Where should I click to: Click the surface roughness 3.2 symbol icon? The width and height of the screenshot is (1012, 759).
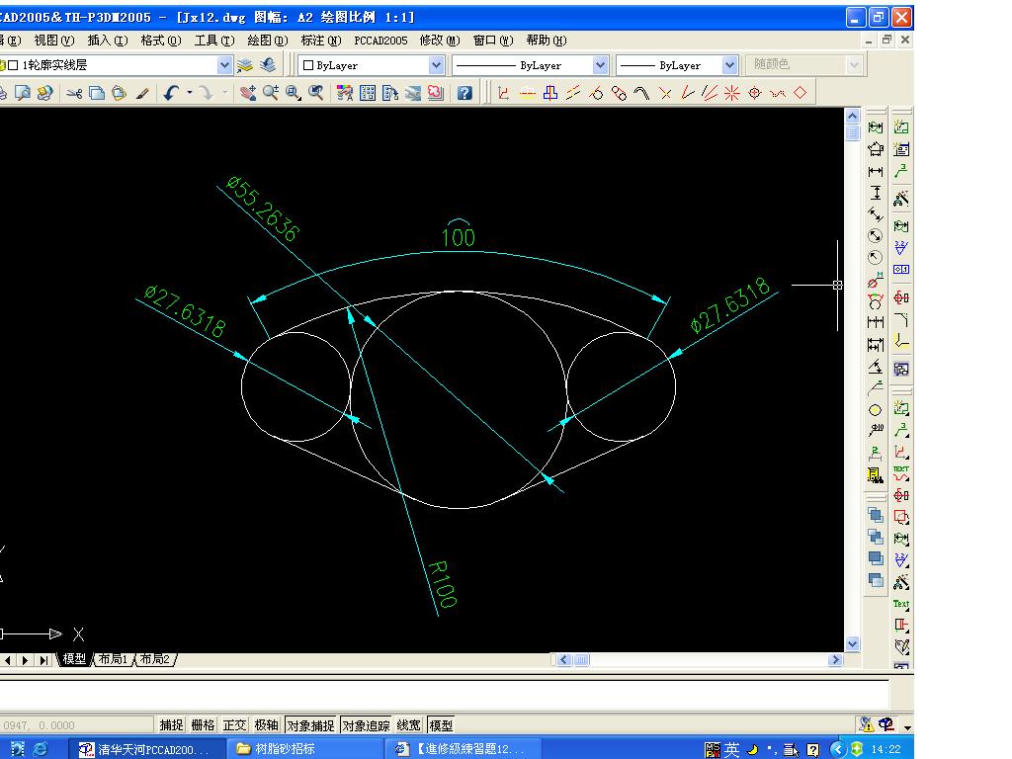click(x=901, y=248)
